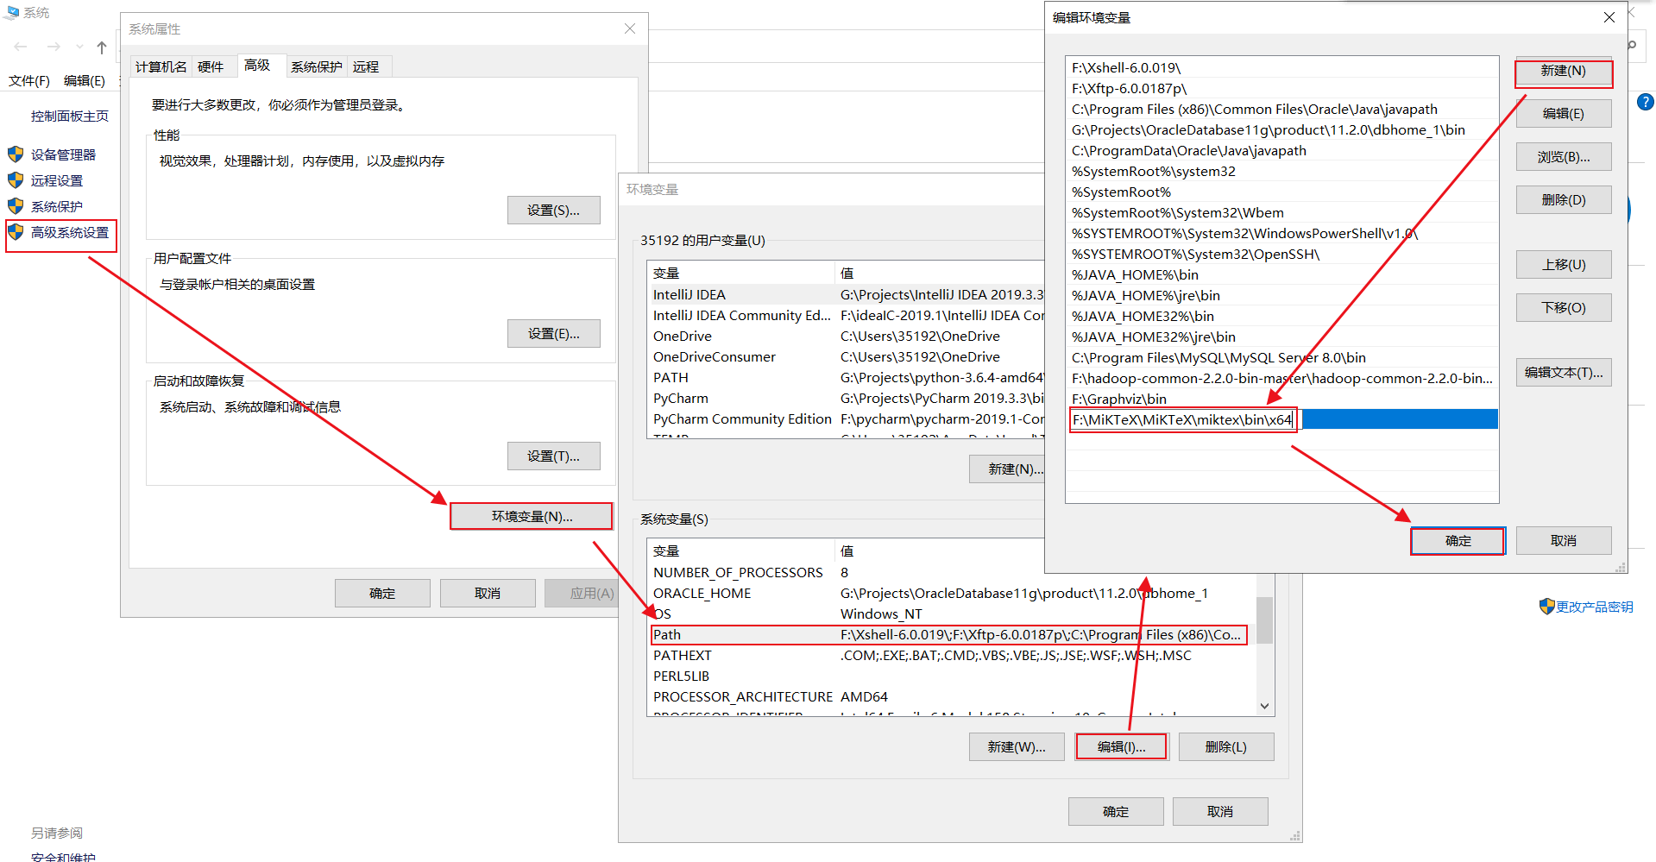Click the shield icon beside 远程设置

[16, 180]
